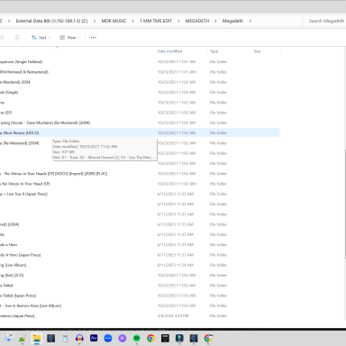346x346 pixels.
Task: Open the Sort menu in the toolbar
Action: point(41,38)
